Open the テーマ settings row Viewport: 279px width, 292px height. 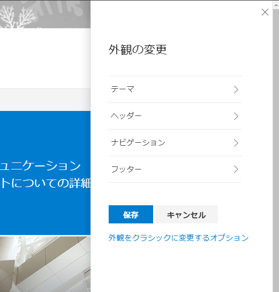[175, 89]
